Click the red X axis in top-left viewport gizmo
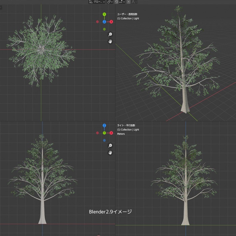 [x=111, y=22]
